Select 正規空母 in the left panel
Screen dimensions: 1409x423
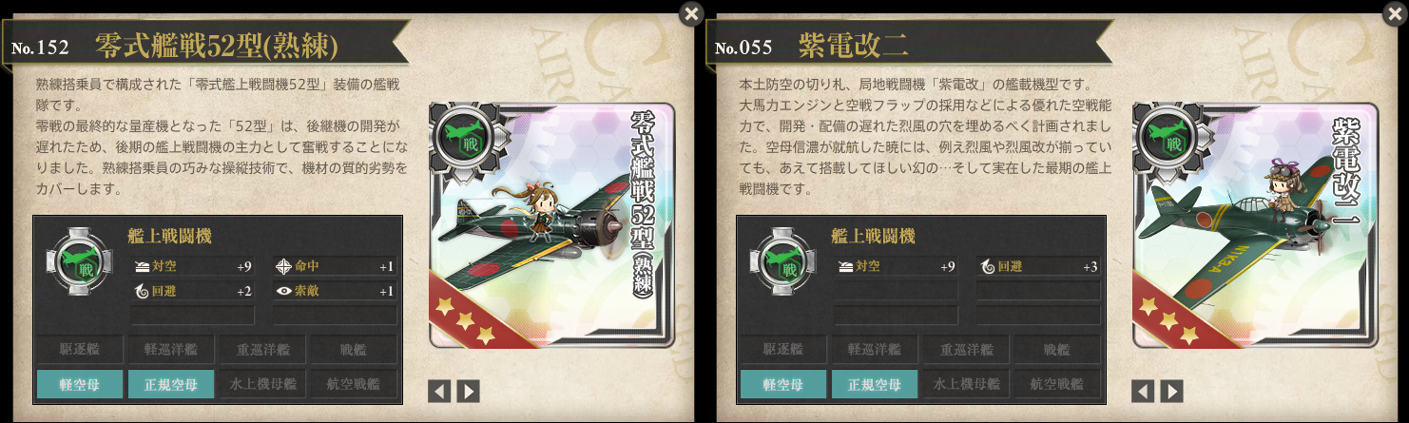[x=171, y=384]
